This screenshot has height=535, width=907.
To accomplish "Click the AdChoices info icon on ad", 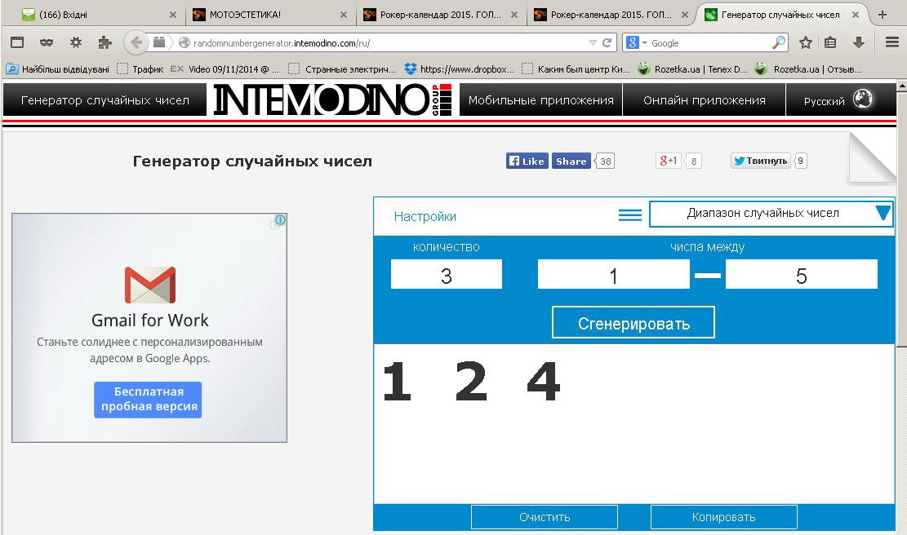I will tap(280, 220).
